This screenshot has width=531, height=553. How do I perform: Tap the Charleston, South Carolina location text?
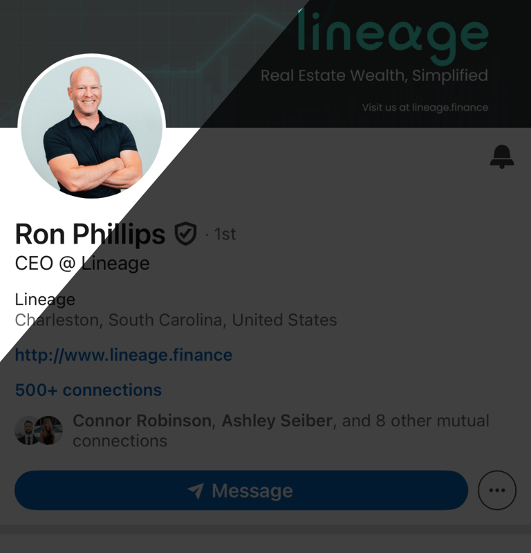point(176,320)
